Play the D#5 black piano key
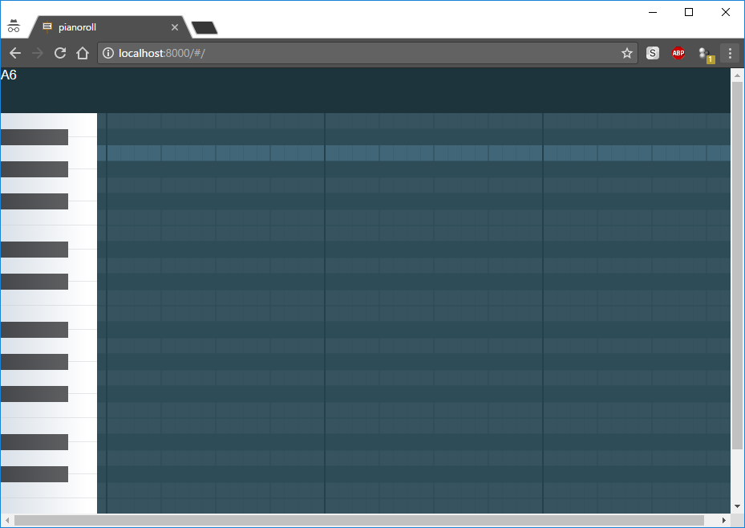 [34, 442]
